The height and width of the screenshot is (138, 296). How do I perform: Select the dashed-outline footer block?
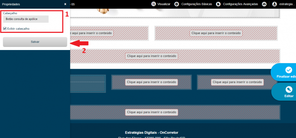pyautogui.click(x=88, y=84)
